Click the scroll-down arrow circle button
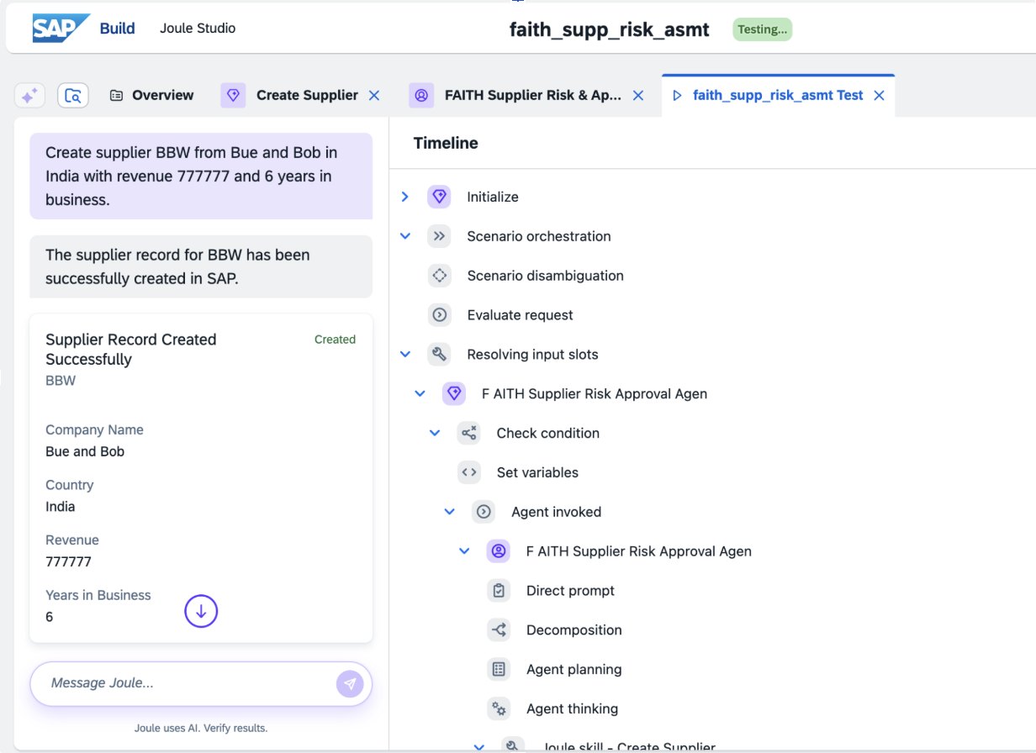The image size is (1036, 753). (201, 611)
